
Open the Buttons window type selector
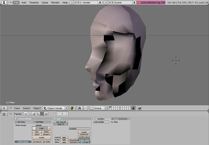pos(5,114)
